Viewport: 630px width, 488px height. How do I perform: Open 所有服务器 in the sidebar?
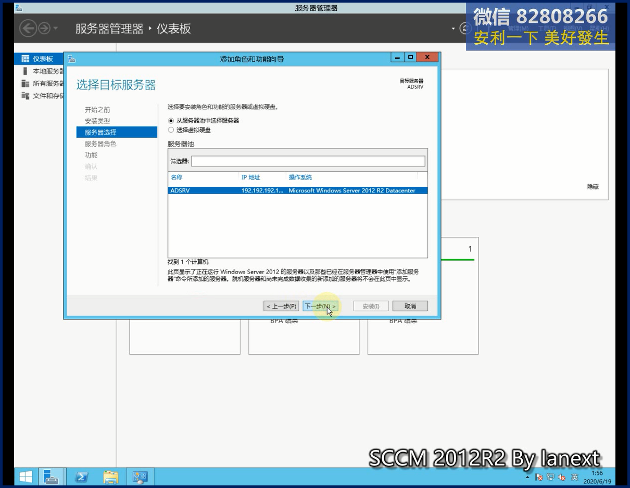pos(48,83)
